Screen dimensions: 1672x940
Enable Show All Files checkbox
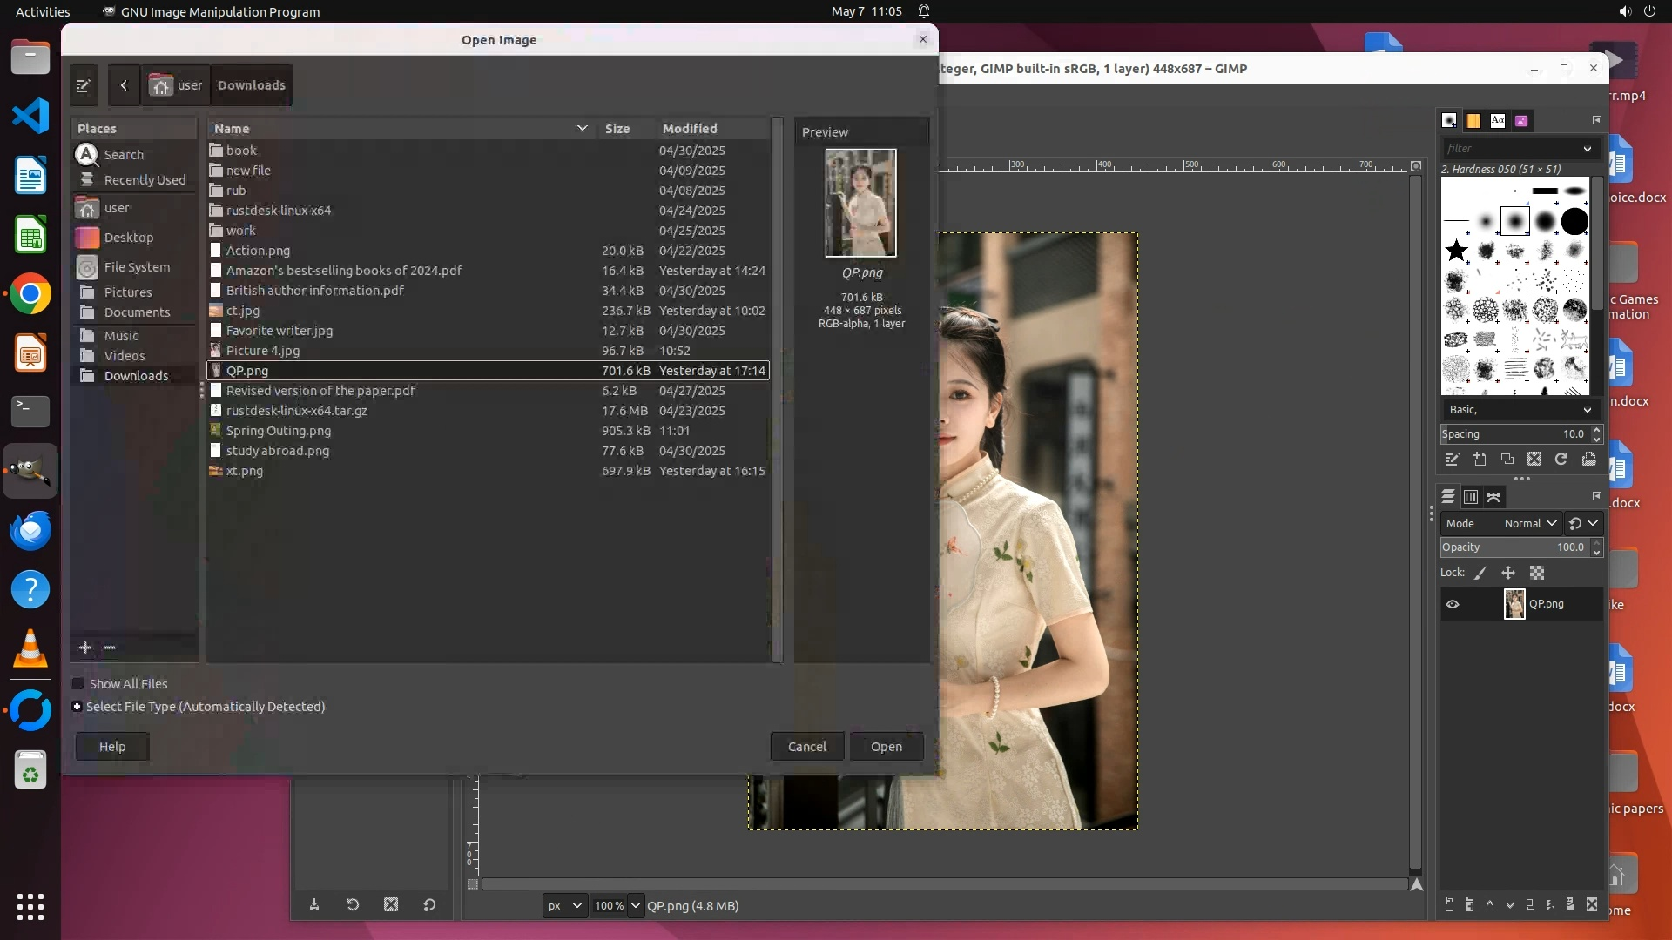click(78, 684)
